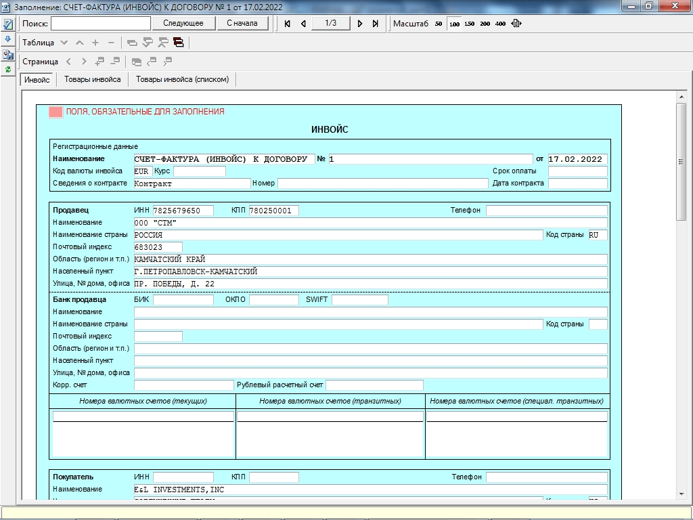Click the buyer name E&L INVESTMENTS,INC field

(x=370, y=490)
